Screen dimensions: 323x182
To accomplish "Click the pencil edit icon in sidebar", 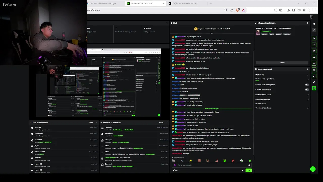I will click(x=314, y=30).
